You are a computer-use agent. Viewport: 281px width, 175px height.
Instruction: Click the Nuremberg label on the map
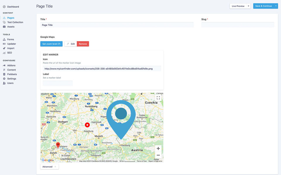coord(91,106)
